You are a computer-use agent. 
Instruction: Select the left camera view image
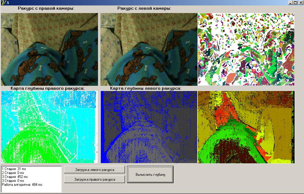click(x=149, y=49)
